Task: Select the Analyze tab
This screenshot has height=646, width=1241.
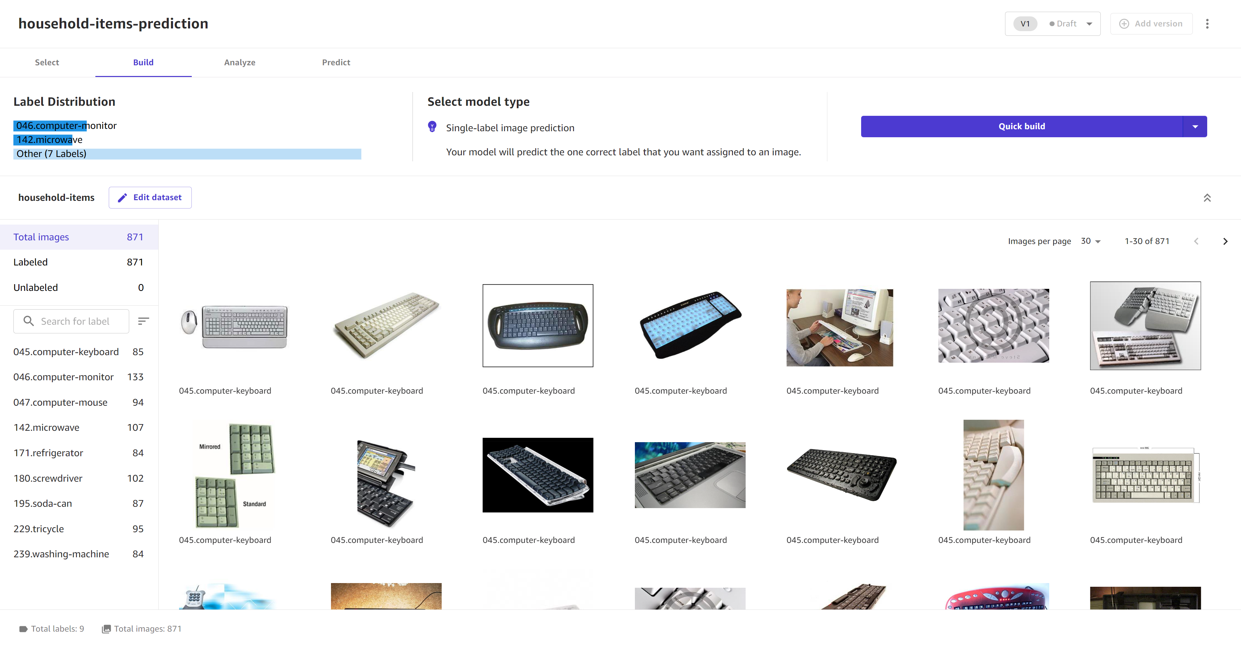Action: click(x=240, y=62)
